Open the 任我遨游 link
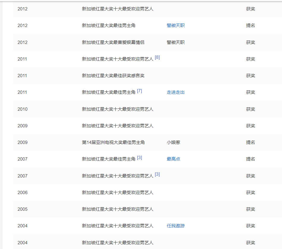Screen dimensions: 282x249 pos(175,226)
